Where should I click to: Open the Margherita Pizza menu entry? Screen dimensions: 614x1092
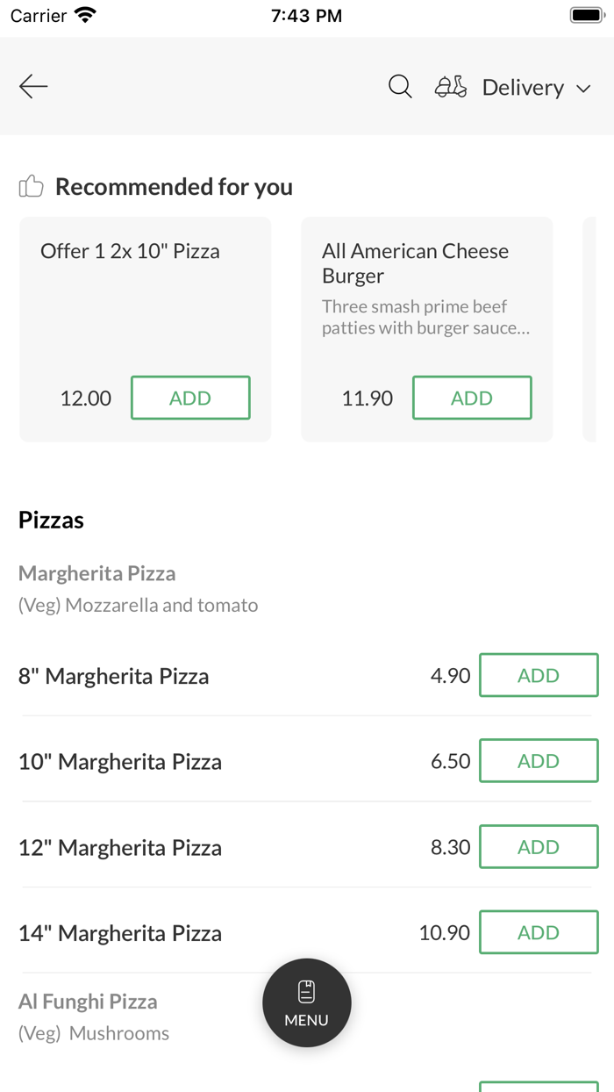[x=96, y=572]
